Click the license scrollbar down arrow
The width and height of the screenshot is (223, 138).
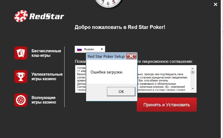pyautogui.click(x=193, y=89)
